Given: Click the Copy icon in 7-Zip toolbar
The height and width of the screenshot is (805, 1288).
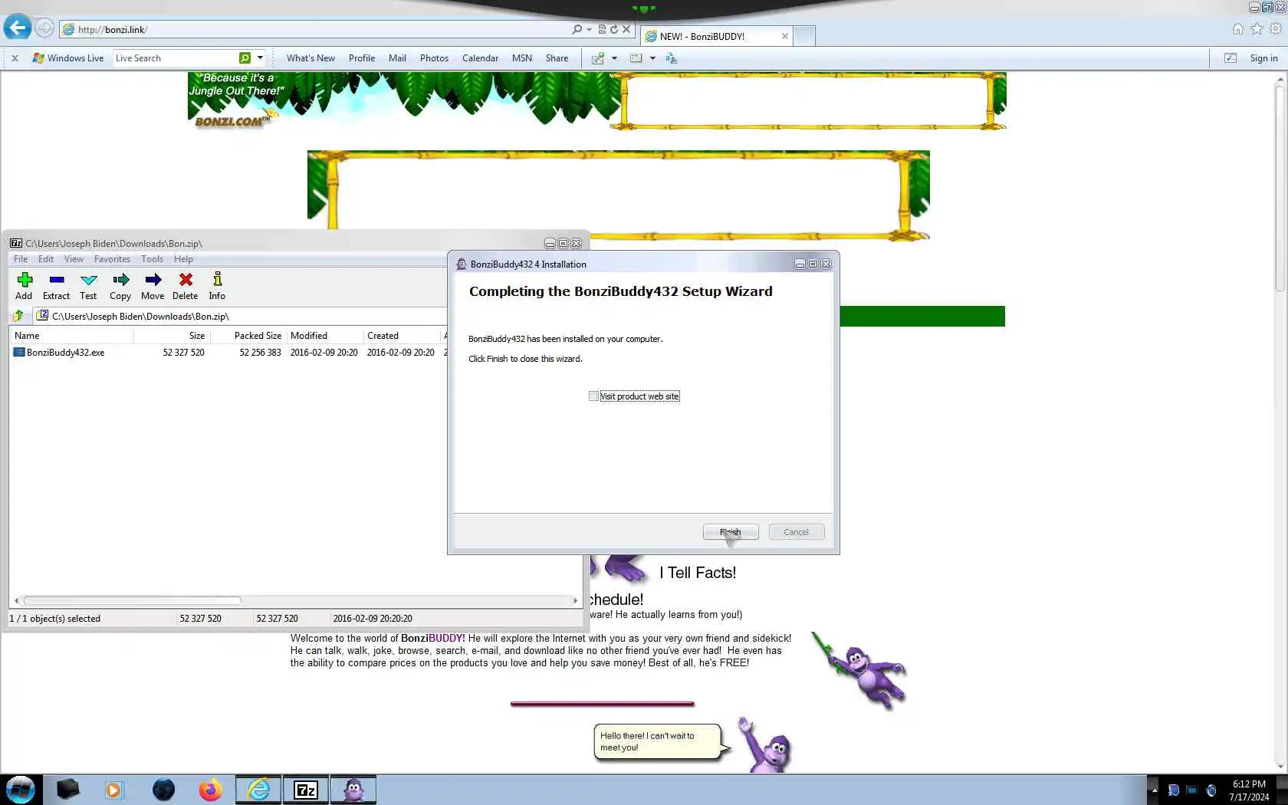Looking at the screenshot, I should click(120, 280).
